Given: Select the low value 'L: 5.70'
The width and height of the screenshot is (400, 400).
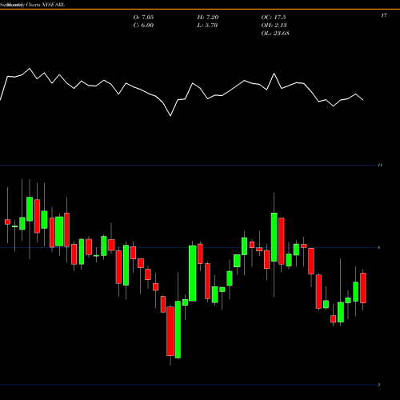Looking at the screenshot, I should pos(207,26).
